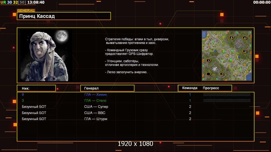Click the 'Стратегия победы' description line
Screen dimensions: 271x152
(x=137, y=39)
